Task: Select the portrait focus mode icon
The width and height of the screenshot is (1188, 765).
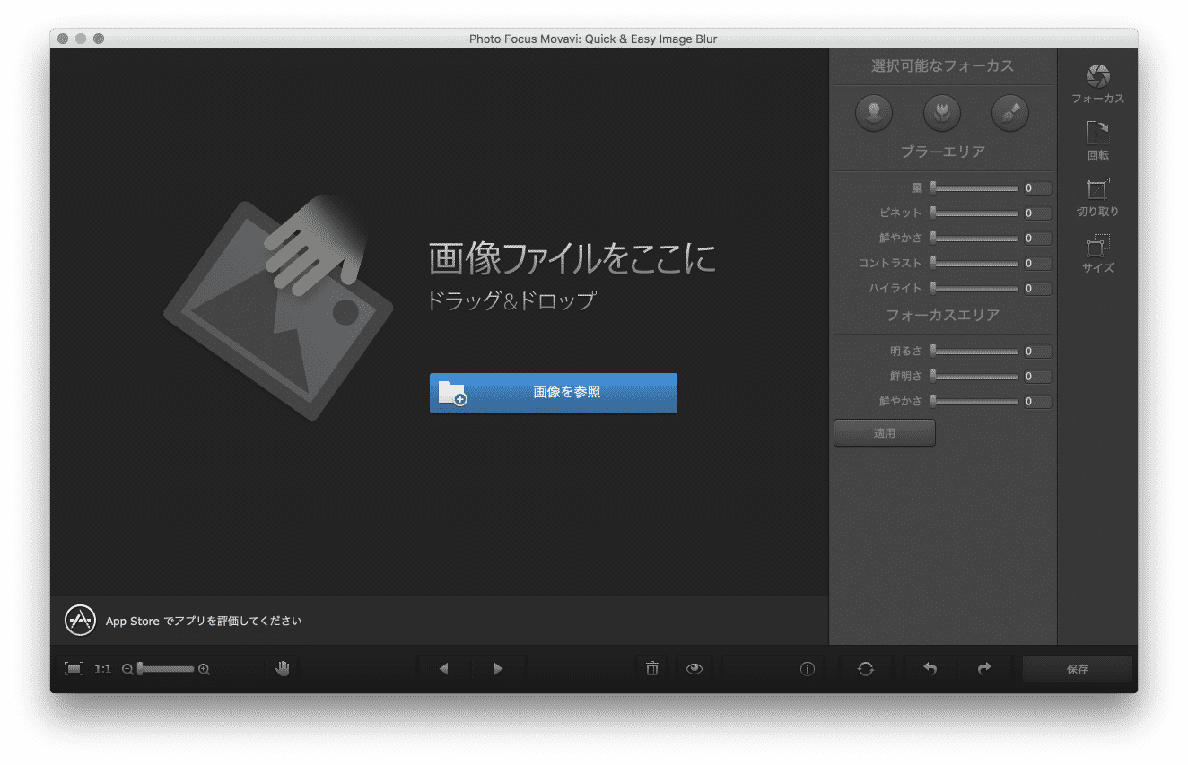Action: pos(874,113)
